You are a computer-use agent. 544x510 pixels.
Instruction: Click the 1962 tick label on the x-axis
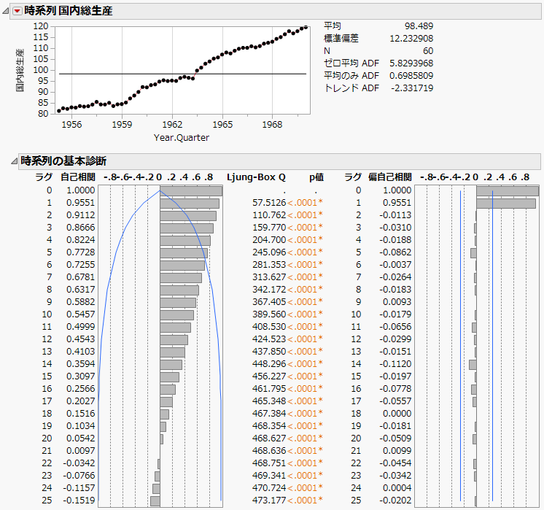click(x=172, y=125)
